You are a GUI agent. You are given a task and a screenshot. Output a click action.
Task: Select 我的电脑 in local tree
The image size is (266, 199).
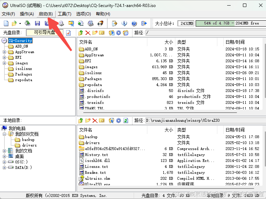17,128
